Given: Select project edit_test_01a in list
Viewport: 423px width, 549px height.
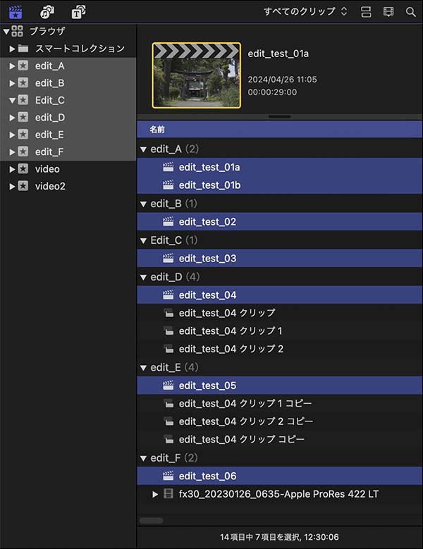Looking at the screenshot, I should 279,167.
